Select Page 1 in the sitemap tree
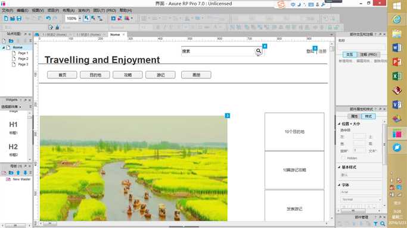 tap(23, 53)
